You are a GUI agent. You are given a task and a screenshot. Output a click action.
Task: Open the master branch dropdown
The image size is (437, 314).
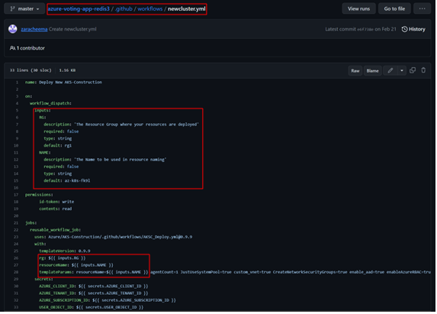click(x=24, y=9)
